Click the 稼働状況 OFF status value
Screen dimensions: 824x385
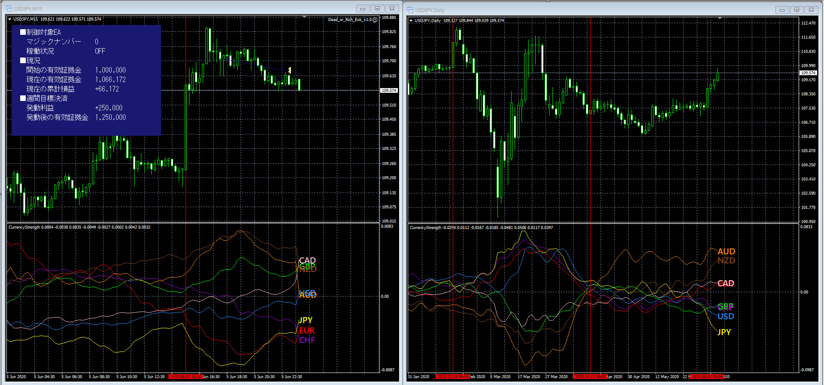100,51
